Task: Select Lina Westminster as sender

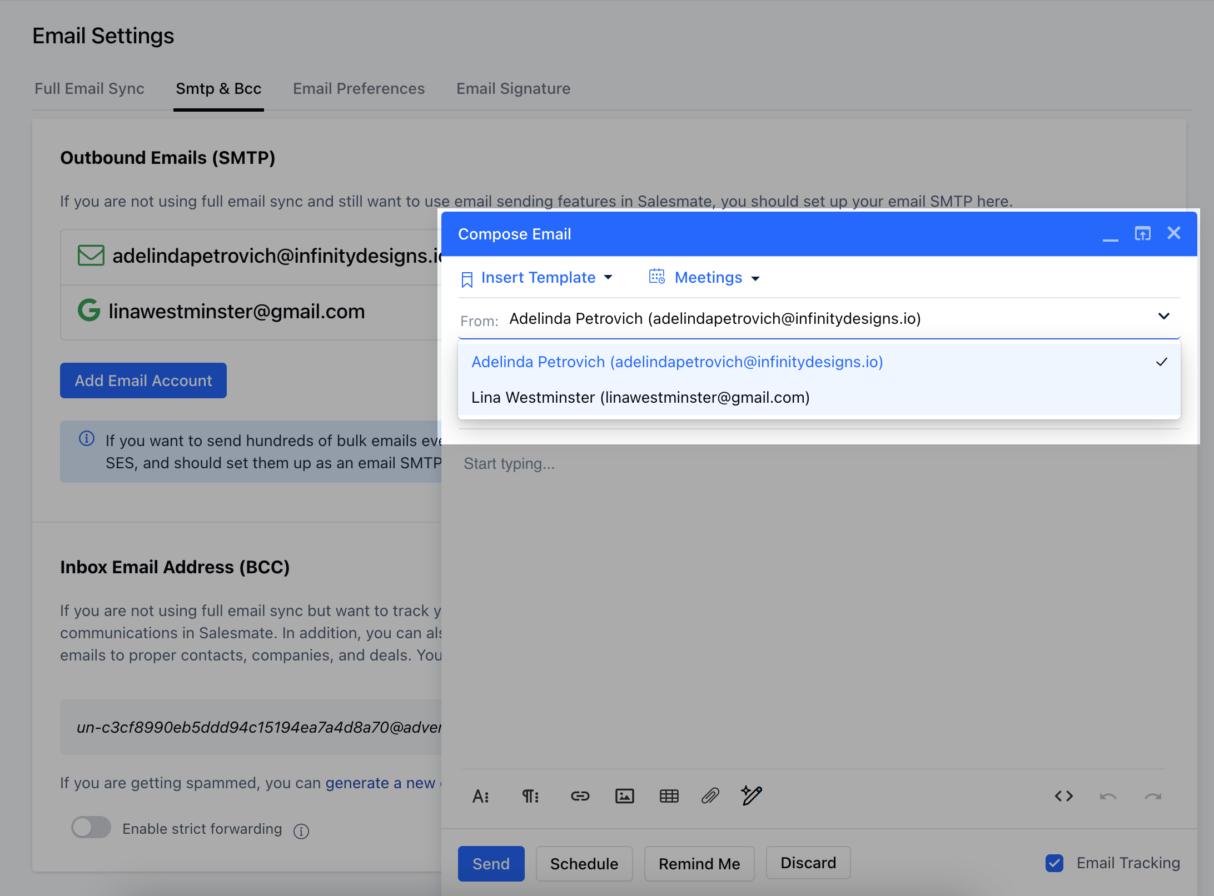Action: click(640, 398)
